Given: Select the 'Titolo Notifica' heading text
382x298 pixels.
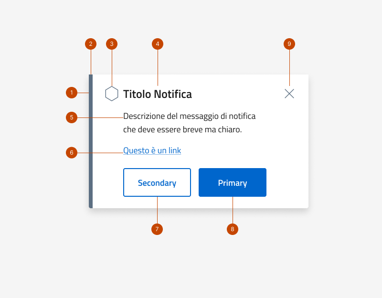Looking at the screenshot, I should [158, 94].
